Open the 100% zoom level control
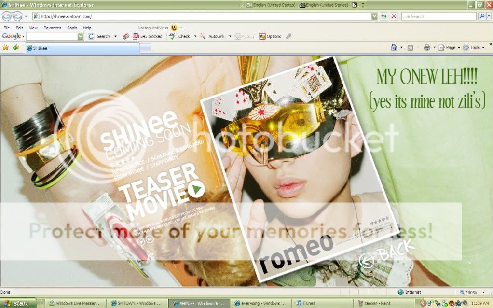Screen dimensions: 493x308 [472, 292]
